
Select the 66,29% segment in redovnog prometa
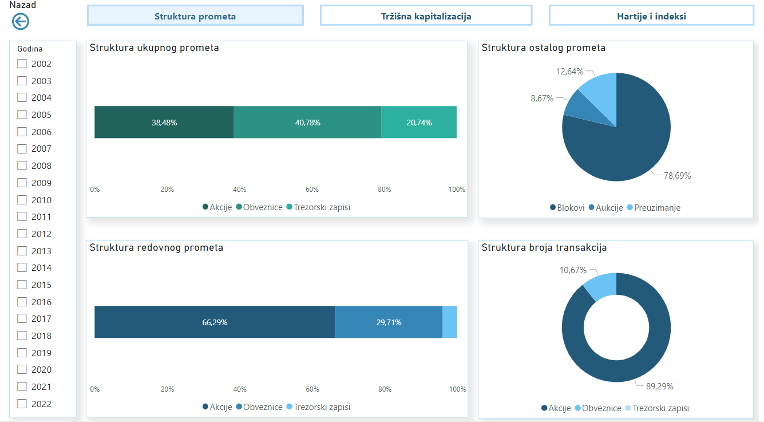(x=215, y=322)
